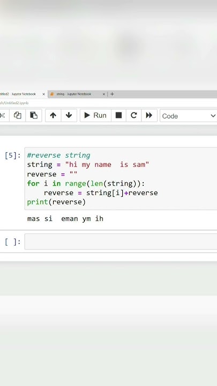
Task: Open the Code cell type dropdown
Action: pyautogui.click(x=189, y=116)
